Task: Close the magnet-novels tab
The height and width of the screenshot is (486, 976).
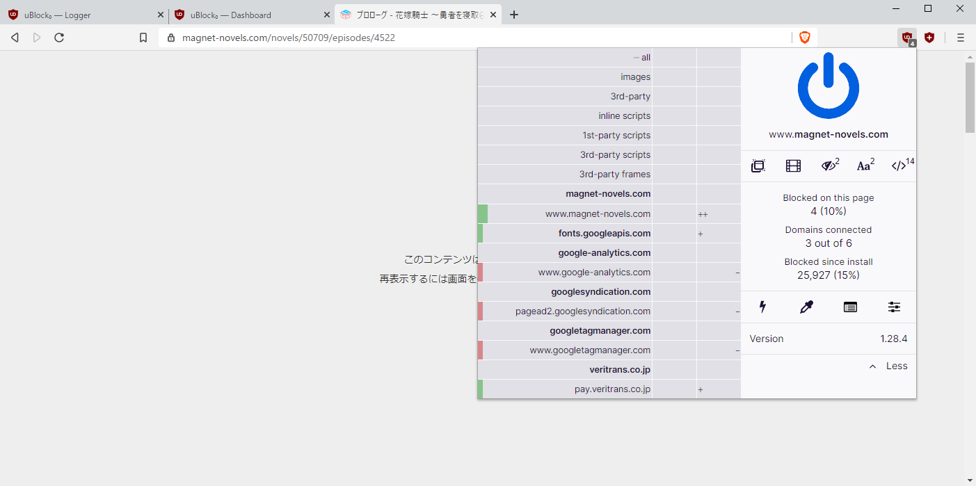Action: click(493, 15)
